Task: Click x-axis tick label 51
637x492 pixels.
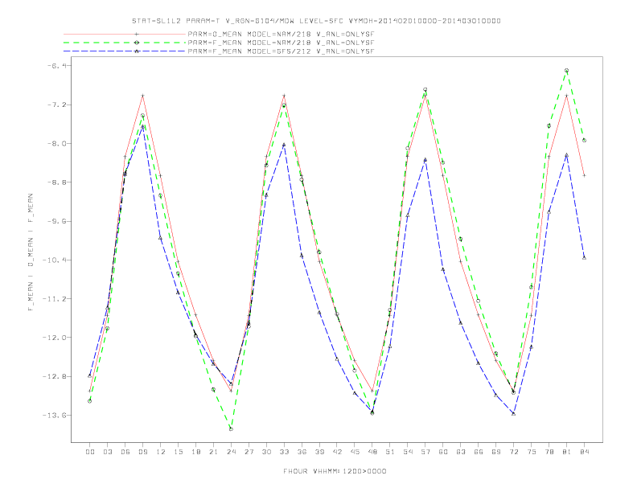Action: coord(390,452)
